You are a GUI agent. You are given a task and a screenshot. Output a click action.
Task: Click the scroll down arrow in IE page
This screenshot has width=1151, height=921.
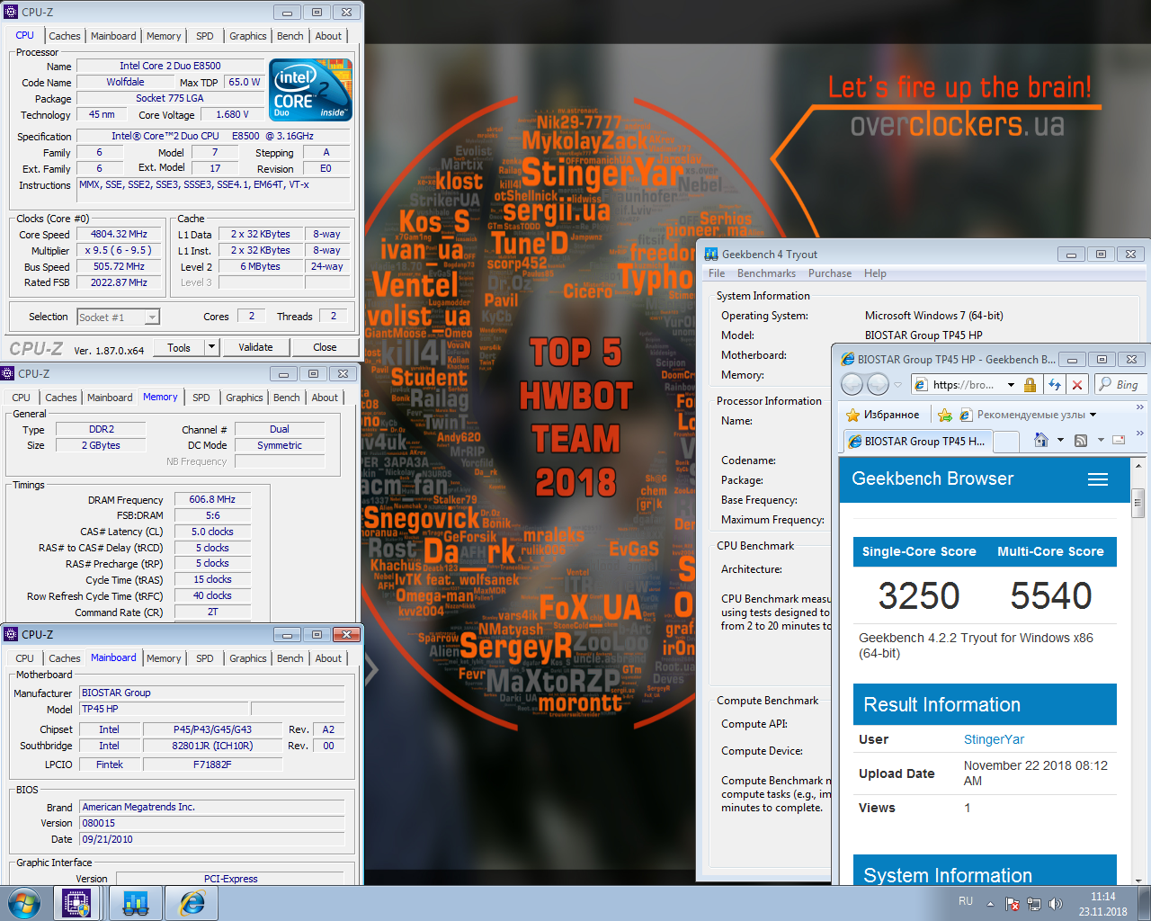[x=1138, y=880]
